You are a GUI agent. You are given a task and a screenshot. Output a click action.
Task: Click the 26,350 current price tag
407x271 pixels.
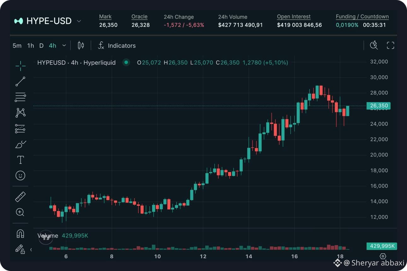click(x=379, y=106)
